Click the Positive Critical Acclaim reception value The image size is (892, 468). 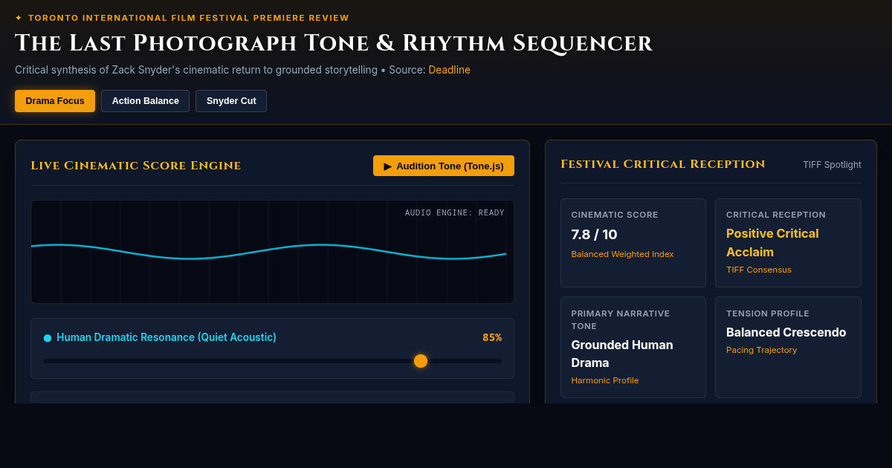click(772, 243)
